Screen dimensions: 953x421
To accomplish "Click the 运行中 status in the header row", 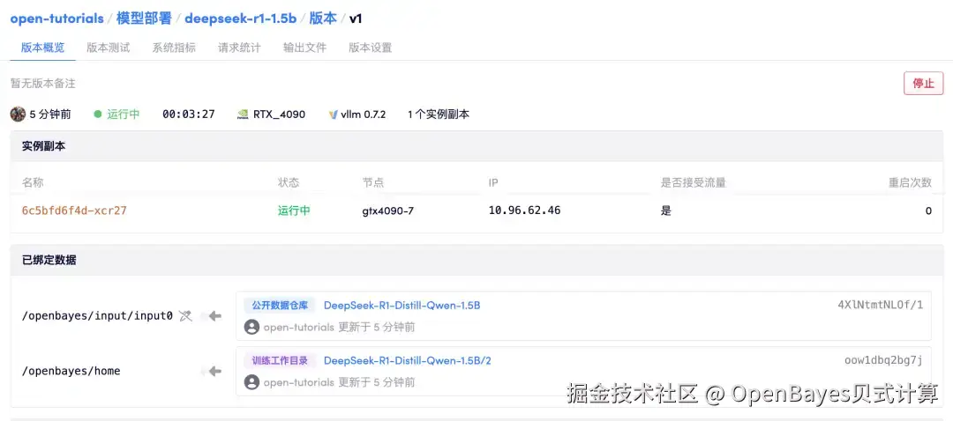I will pos(124,114).
